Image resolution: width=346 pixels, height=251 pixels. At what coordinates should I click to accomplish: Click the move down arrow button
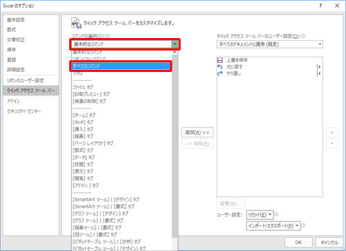[332, 143]
